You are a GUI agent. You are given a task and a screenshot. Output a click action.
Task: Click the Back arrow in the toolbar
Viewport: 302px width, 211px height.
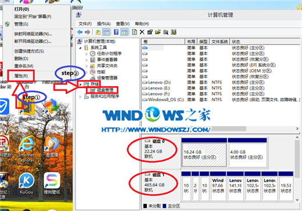coord(80,32)
